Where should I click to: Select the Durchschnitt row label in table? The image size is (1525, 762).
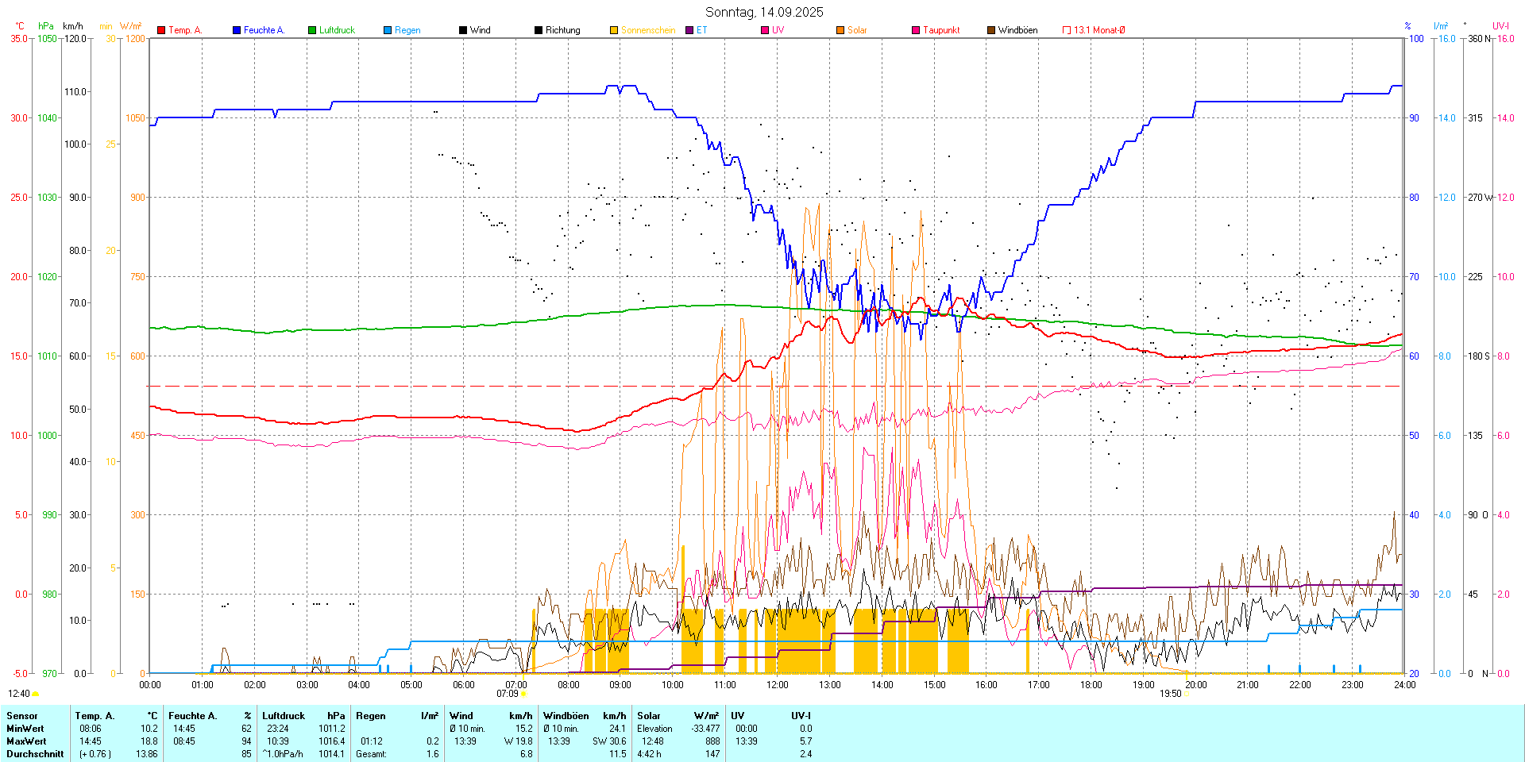tap(35, 753)
